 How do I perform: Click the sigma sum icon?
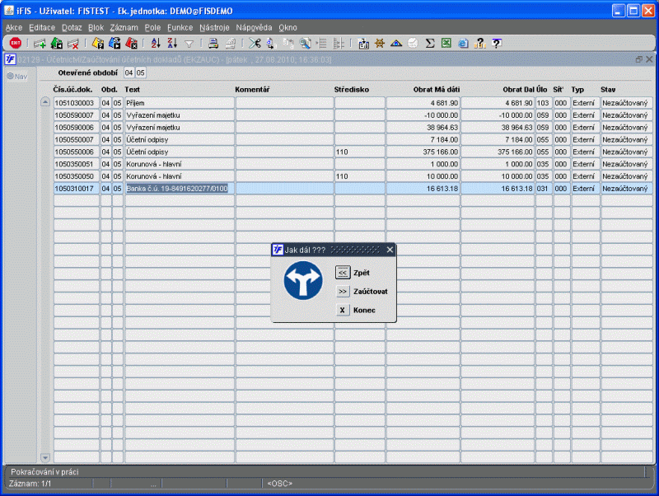point(430,43)
